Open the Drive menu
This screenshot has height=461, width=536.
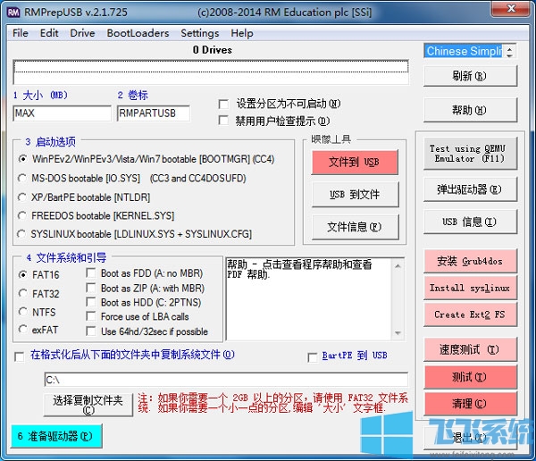tap(82, 33)
